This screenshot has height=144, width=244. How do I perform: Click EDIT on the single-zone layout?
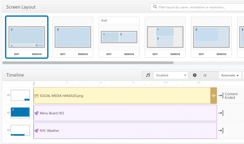click(63, 54)
